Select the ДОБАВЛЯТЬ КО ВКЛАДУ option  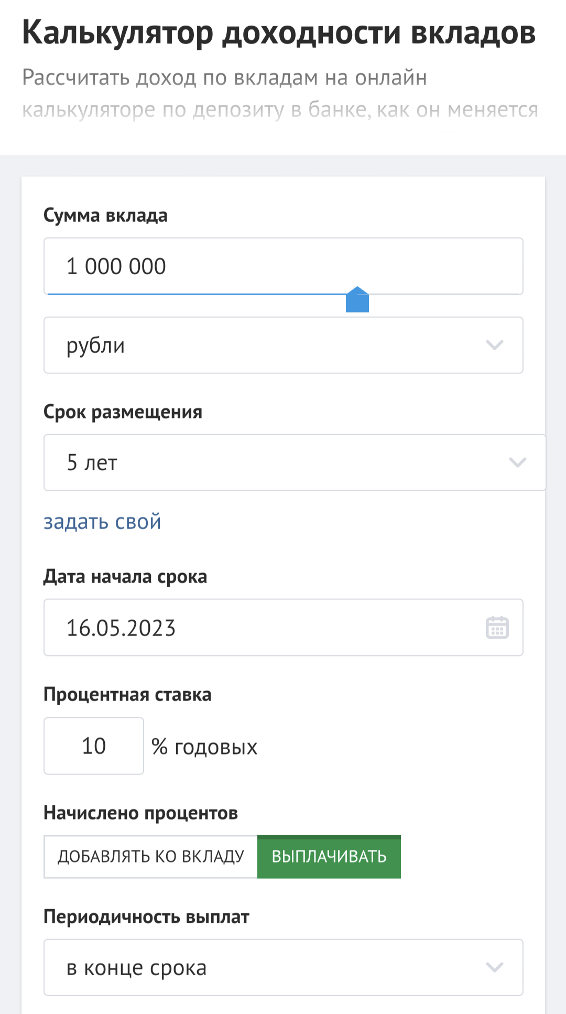[151, 857]
